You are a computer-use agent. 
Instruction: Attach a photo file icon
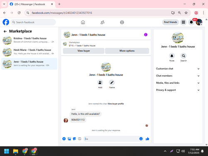69,139
